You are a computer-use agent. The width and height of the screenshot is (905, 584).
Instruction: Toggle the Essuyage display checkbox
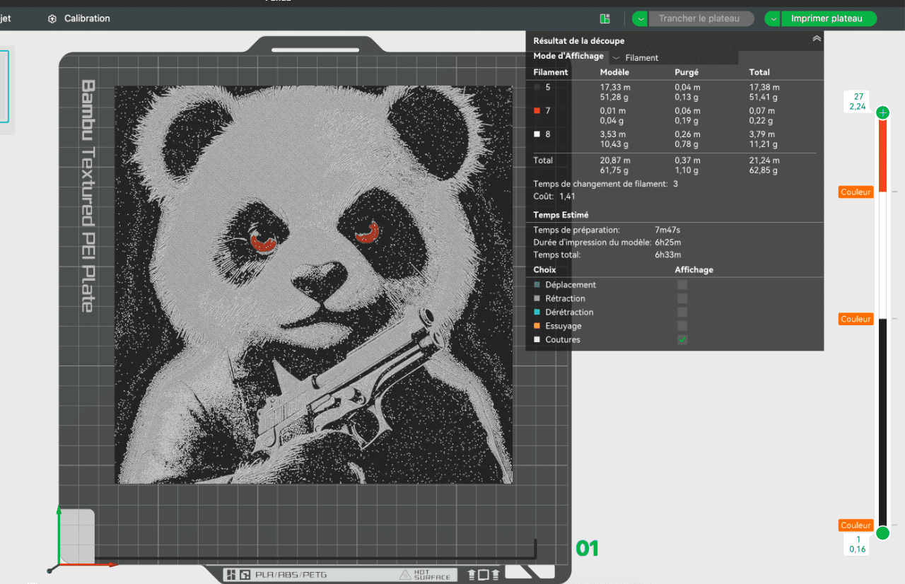coord(682,326)
